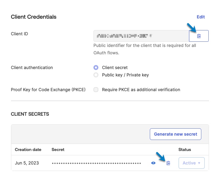The height and width of the screenshot is (182, 220).
Task: Click the Public identifier help text
Action: (x=145, y=49)
